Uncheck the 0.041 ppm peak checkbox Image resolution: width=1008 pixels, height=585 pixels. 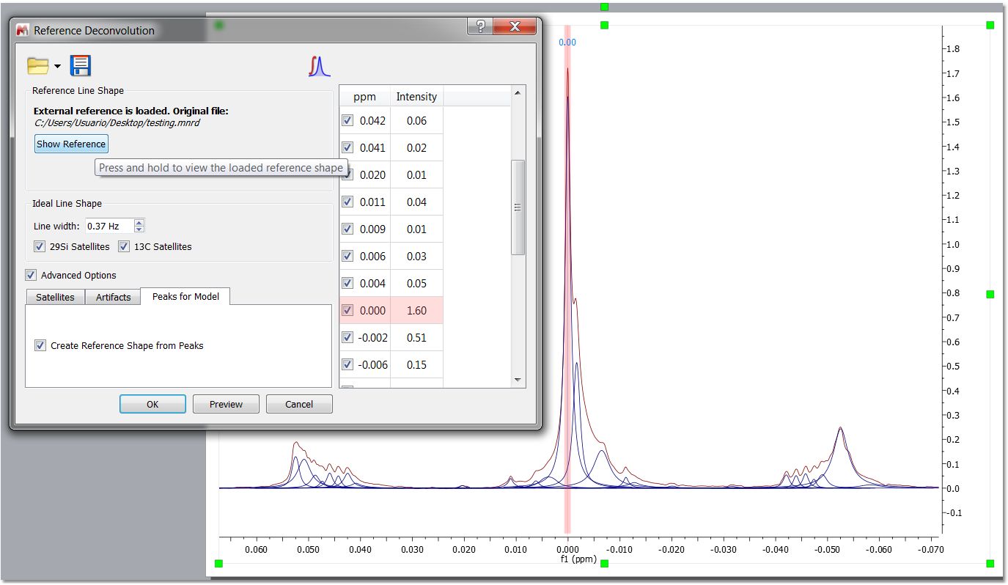[x=347, y=147]
